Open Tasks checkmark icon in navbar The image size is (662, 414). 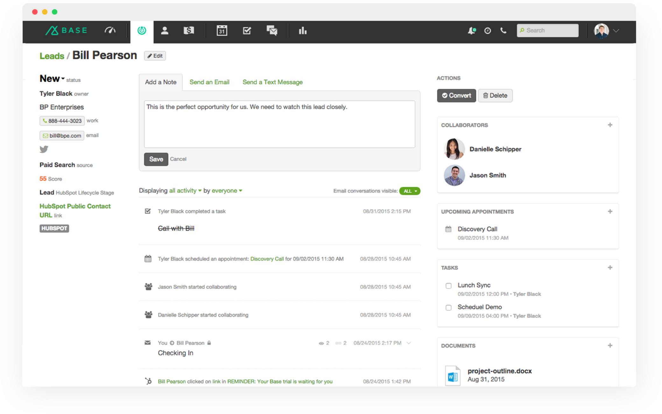pos(247,31)
